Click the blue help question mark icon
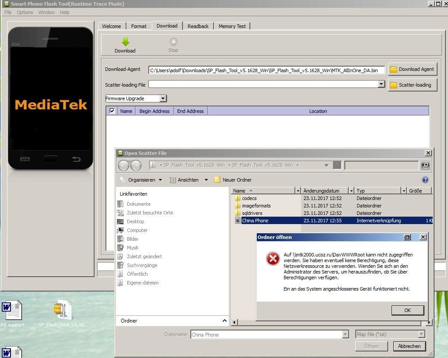 coord(425,180)
